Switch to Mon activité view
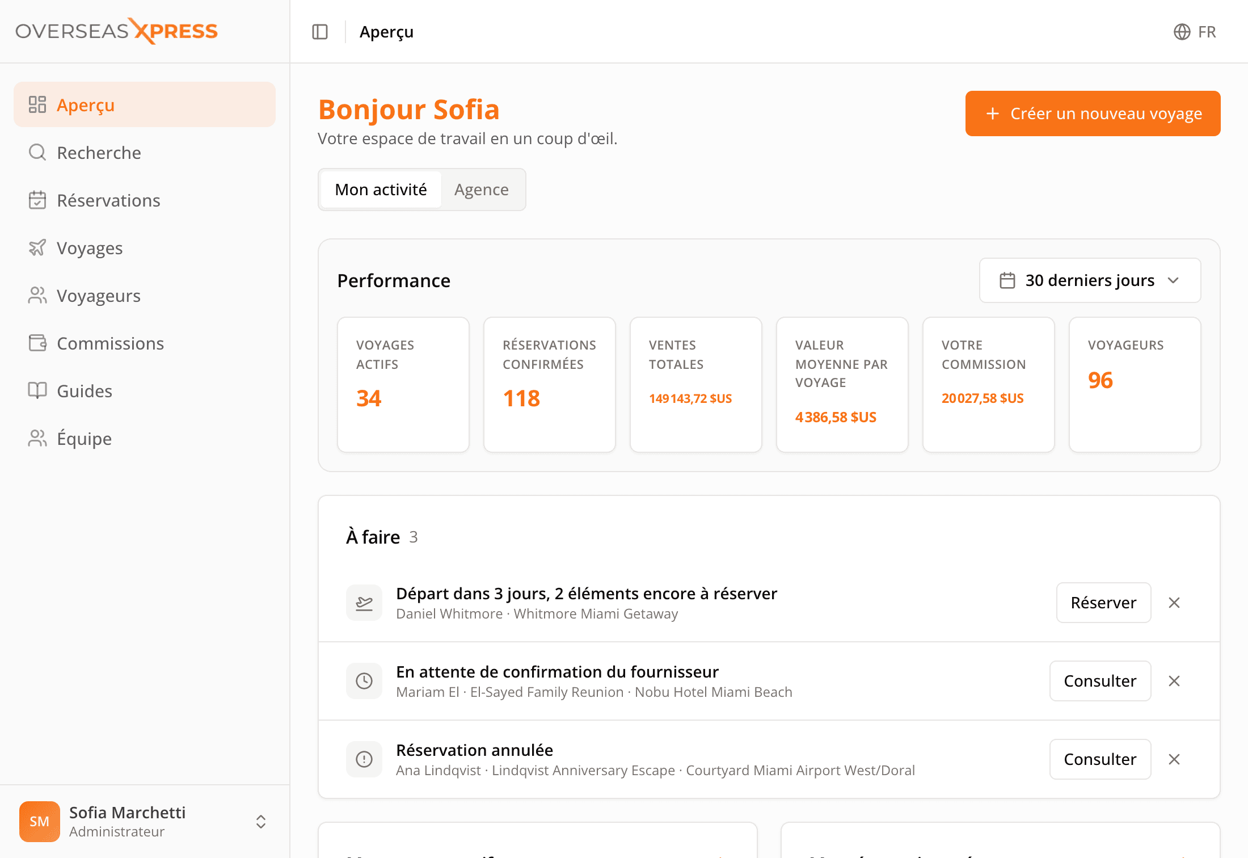Screen dimensions: 1248x858 [381, 190]
